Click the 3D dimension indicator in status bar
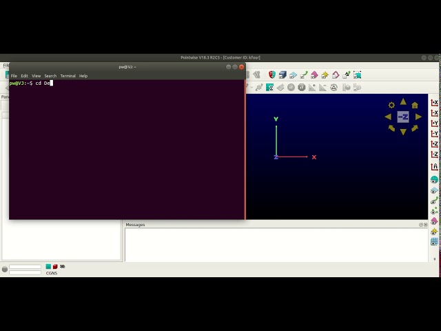Viewport: 441px width, 331px height. point(63,266)
